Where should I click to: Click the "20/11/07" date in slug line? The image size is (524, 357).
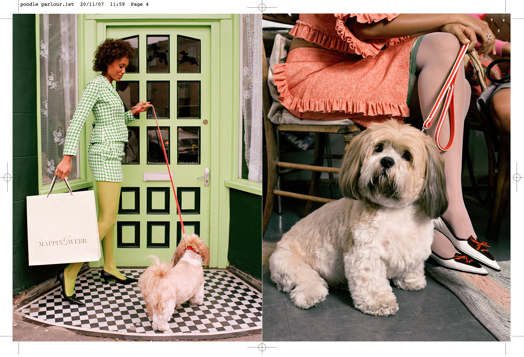pos(92,4)
